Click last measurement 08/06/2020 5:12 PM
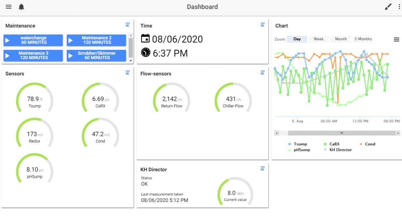The width and height of the screenshot is (402, 216). coord(164,200)
